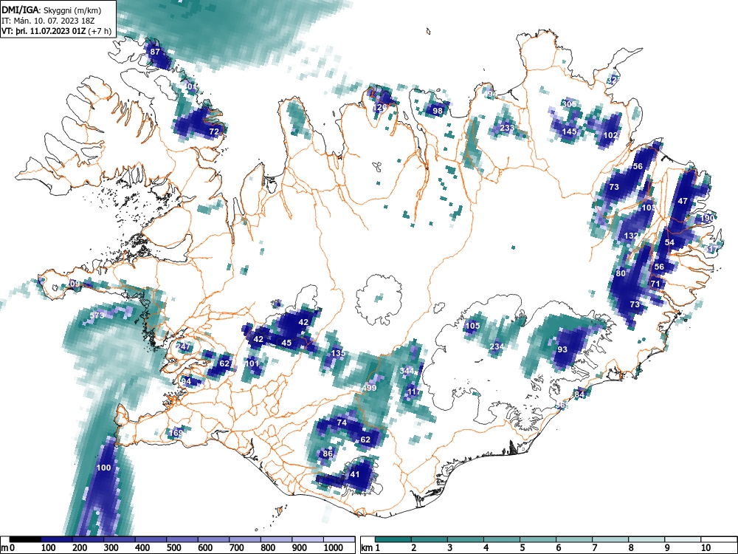The height and width of the screenshot is (554, 738).
Task: Click the '400' label on meter legend
Action: (142, 548)
